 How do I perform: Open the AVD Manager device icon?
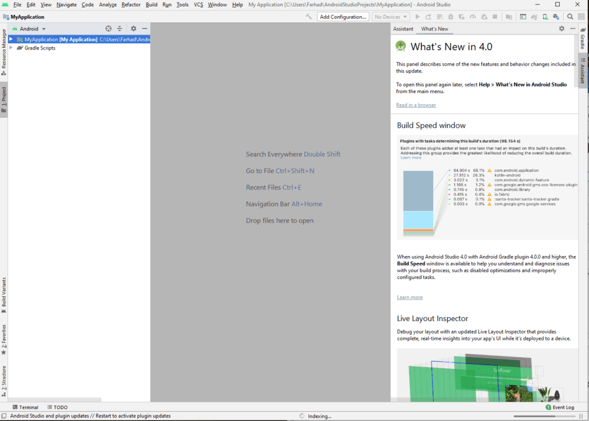[x=545, y=17]
